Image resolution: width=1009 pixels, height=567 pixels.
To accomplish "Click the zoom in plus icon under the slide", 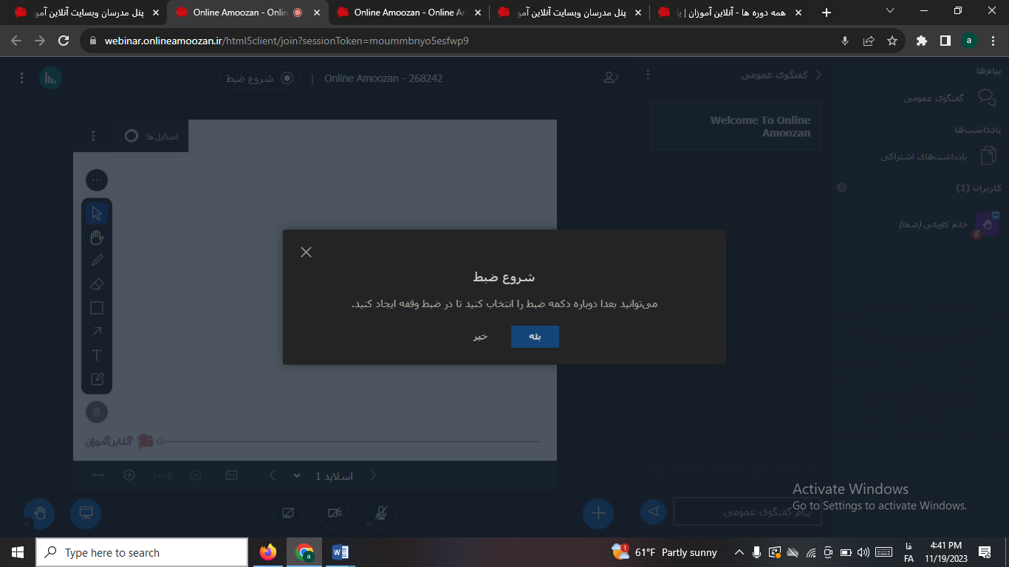I will (129, 475).
